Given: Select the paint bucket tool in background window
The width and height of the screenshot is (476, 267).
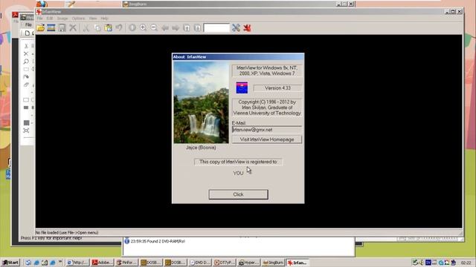Looking at the screenshot, I should (x=26, y=77).
